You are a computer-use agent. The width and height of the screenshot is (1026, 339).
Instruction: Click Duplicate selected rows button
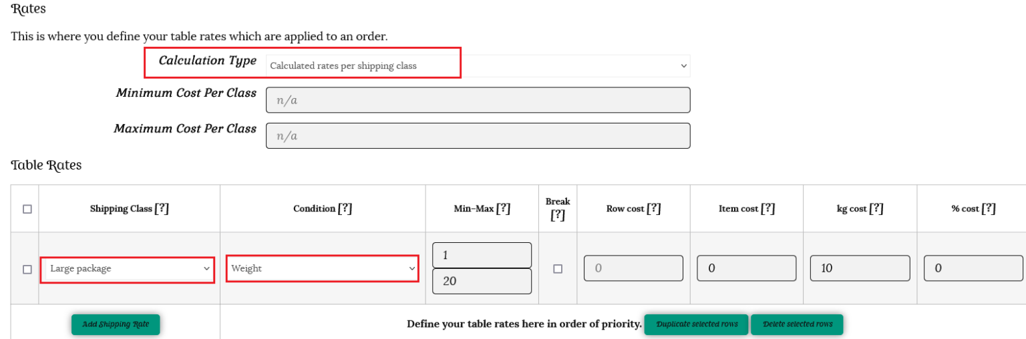click(697, 324)
